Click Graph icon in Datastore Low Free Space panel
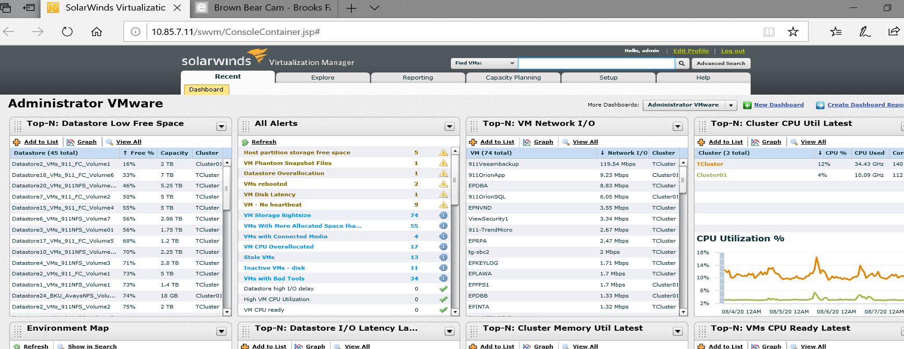The height and width of the screenshot is (349, 904). coord(71,142)
